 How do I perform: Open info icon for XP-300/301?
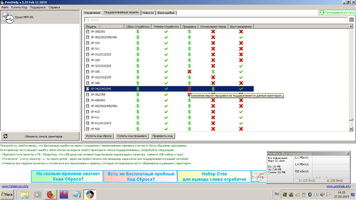click(88, 32)
